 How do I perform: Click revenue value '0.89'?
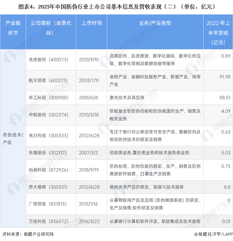tap(226, 56)
